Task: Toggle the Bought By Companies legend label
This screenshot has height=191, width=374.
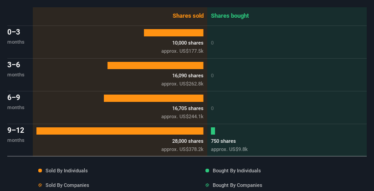Action: (237, 185)
